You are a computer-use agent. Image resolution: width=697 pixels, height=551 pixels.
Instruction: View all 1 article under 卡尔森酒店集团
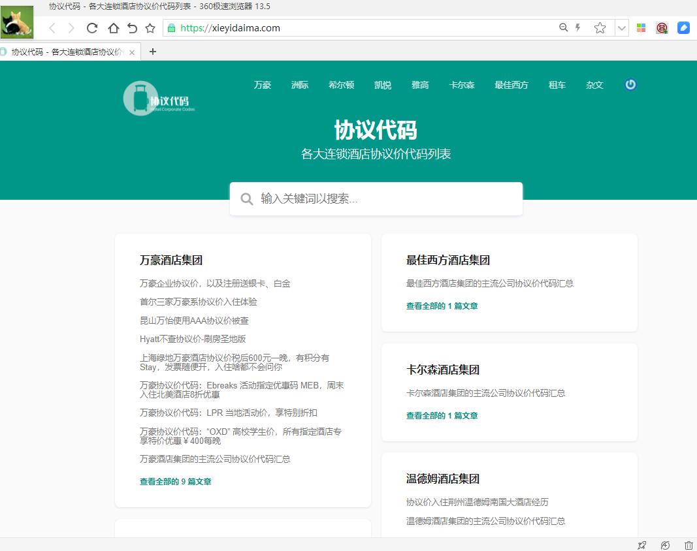tap(442, 416)
